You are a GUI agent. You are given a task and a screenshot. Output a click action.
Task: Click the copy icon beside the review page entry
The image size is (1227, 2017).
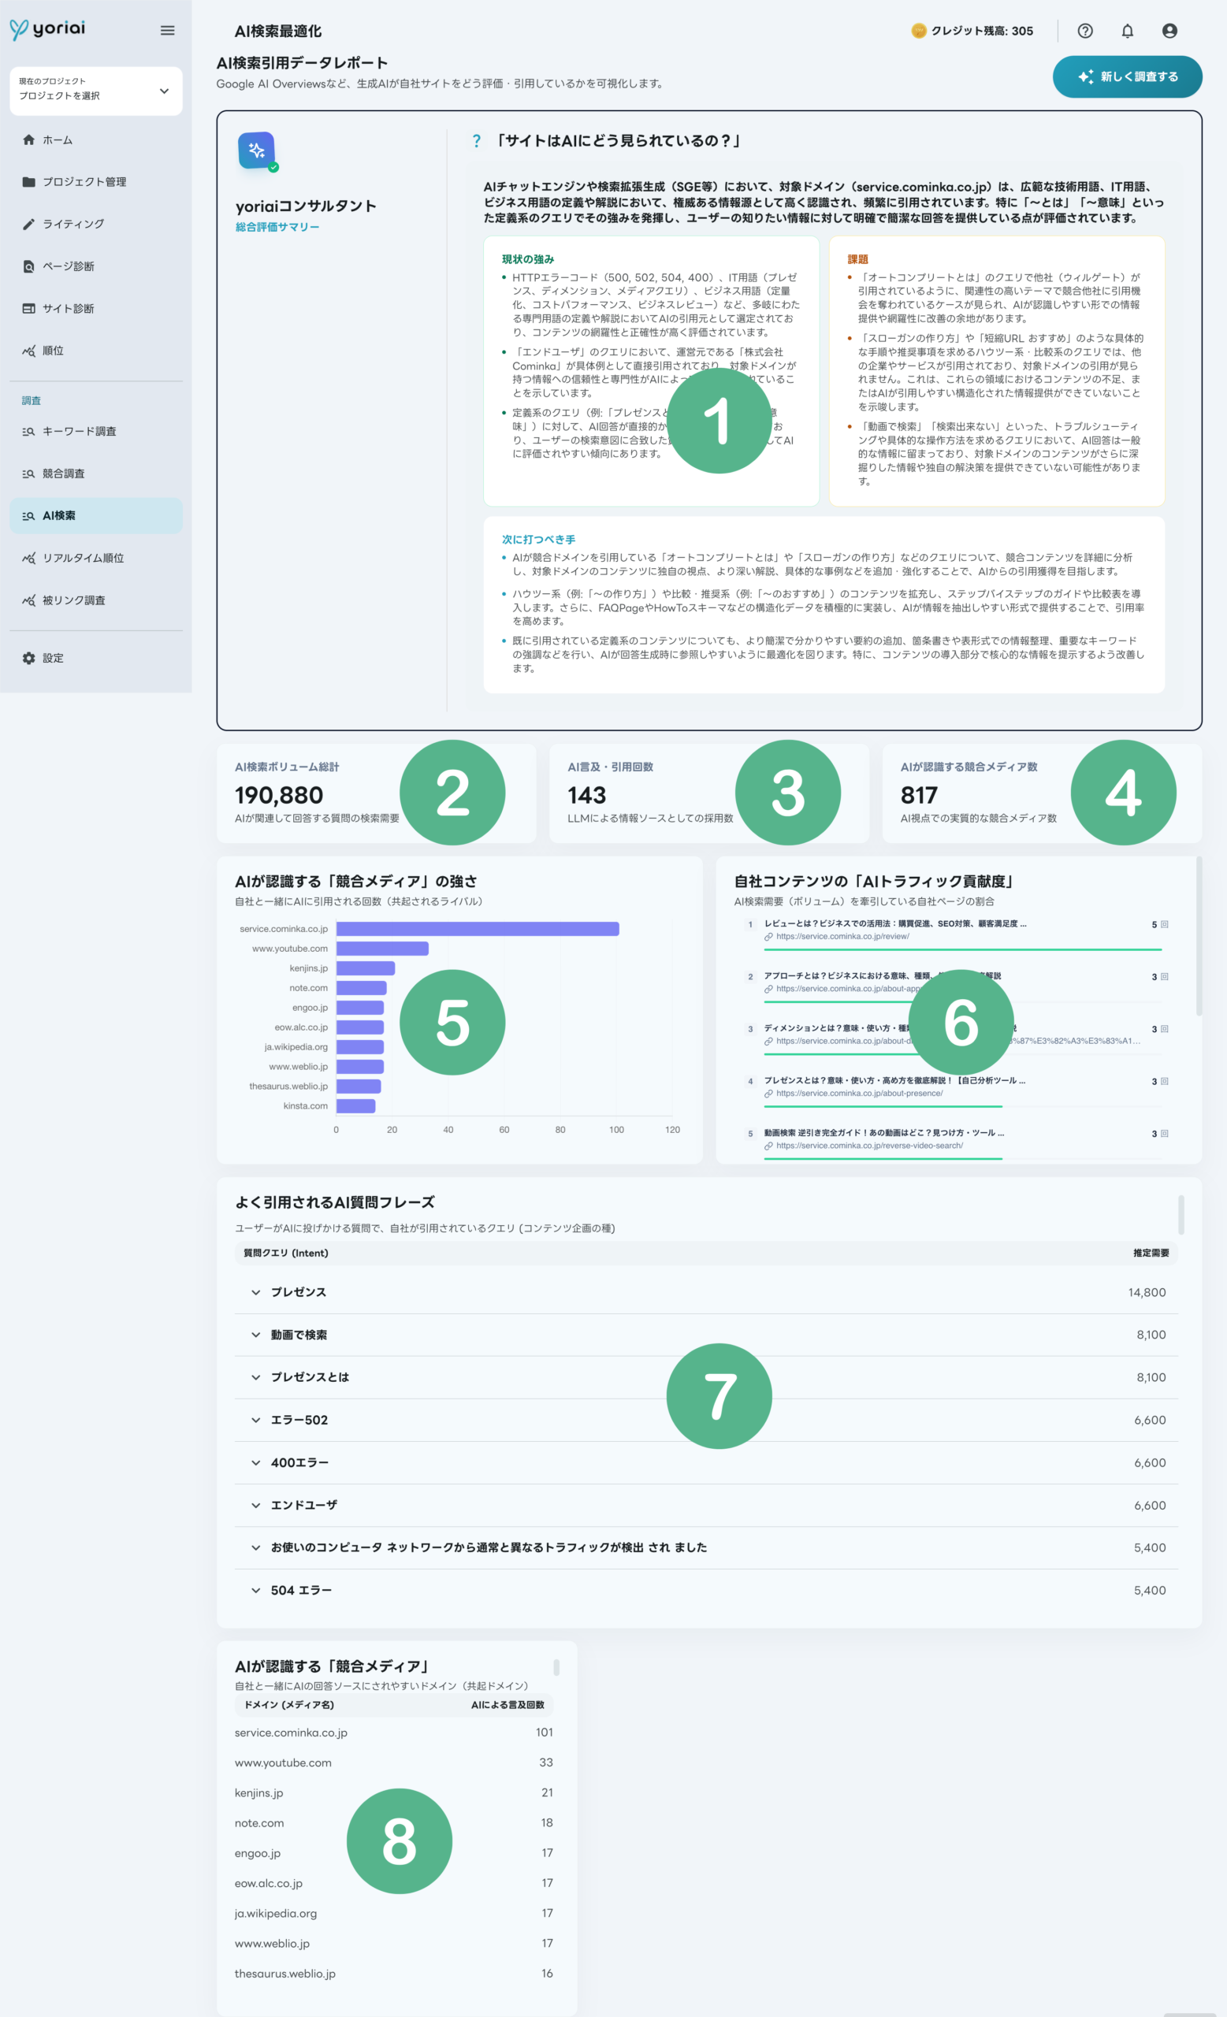tap(1164, 924)
